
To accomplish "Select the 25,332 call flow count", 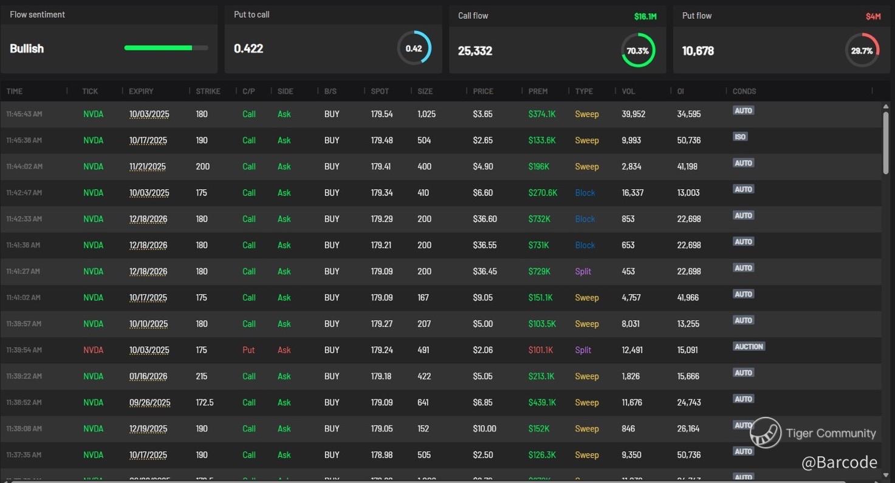I will coord(475,51).
